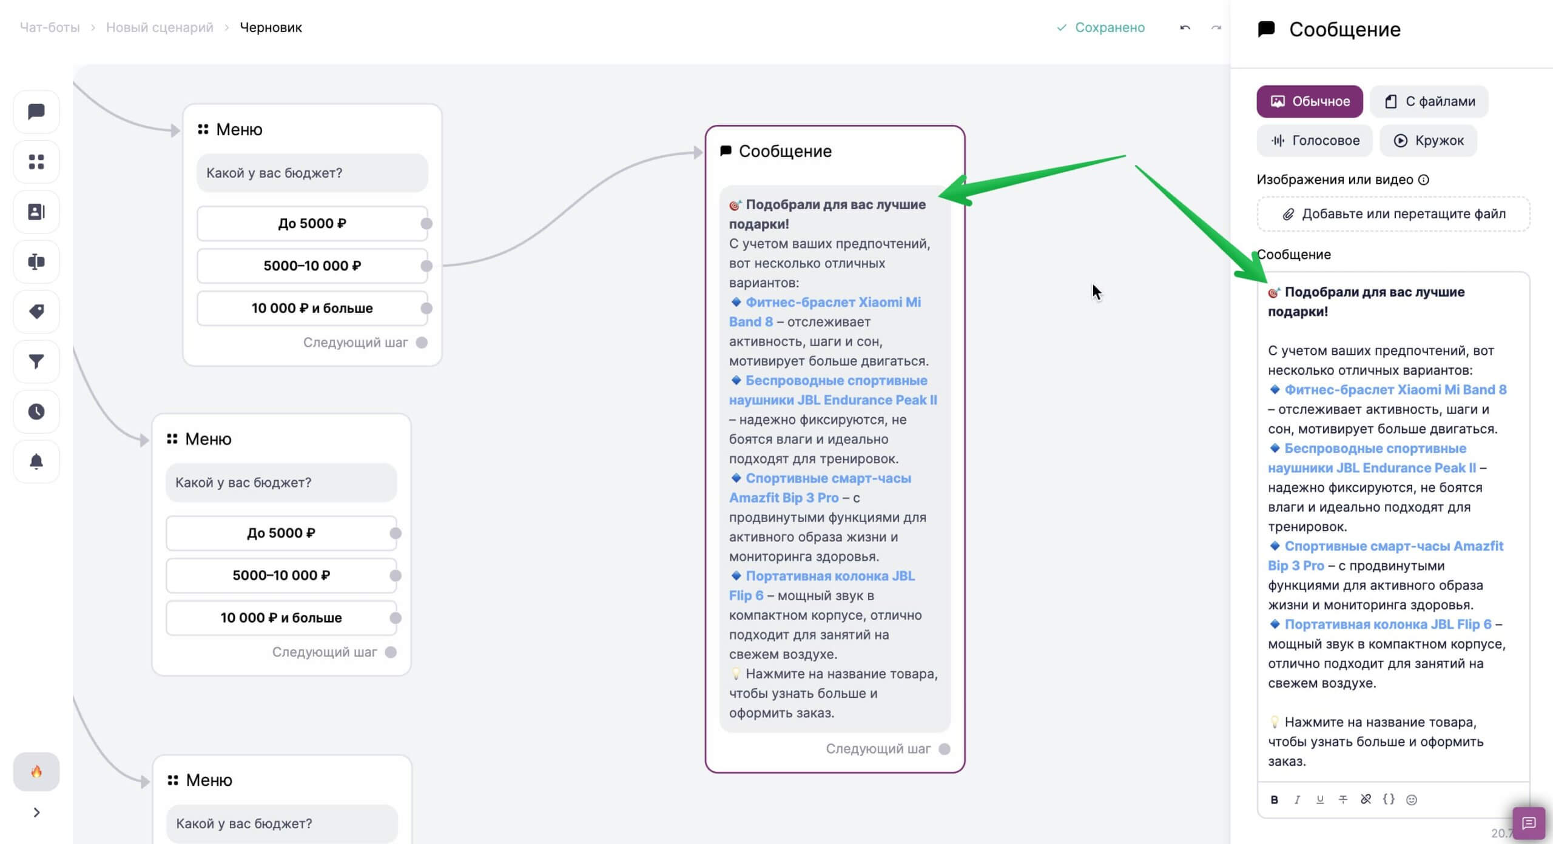Expand the sidebar with chevron arrow
This screenshot has height=844, width=1553.
(36, 812)
